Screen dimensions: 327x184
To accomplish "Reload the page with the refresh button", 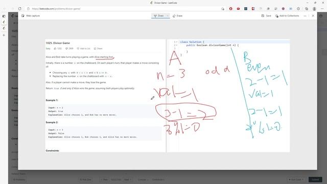I will [19, 9].
